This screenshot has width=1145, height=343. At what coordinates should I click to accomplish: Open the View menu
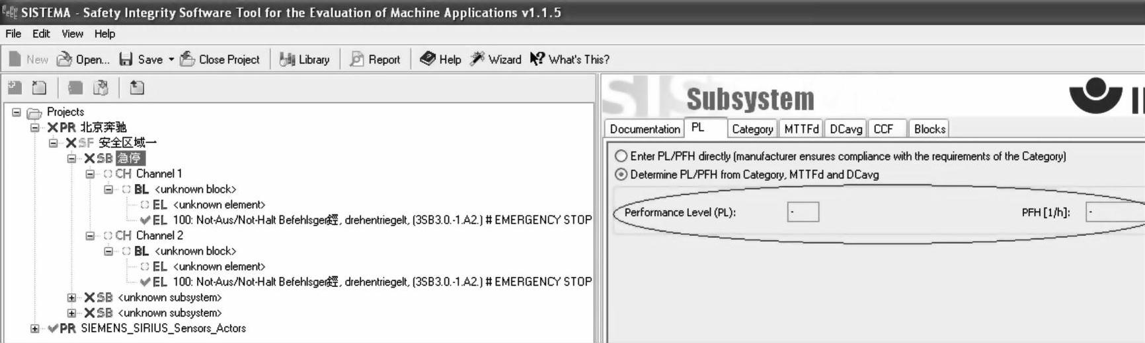click(x=73, y=34)
